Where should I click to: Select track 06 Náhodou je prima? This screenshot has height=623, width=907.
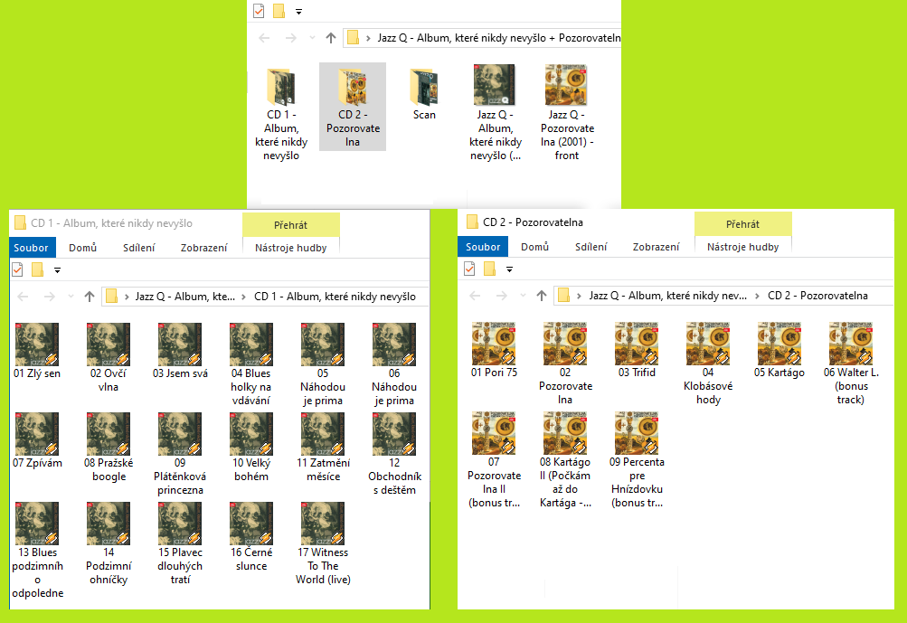tap(394, 364)
